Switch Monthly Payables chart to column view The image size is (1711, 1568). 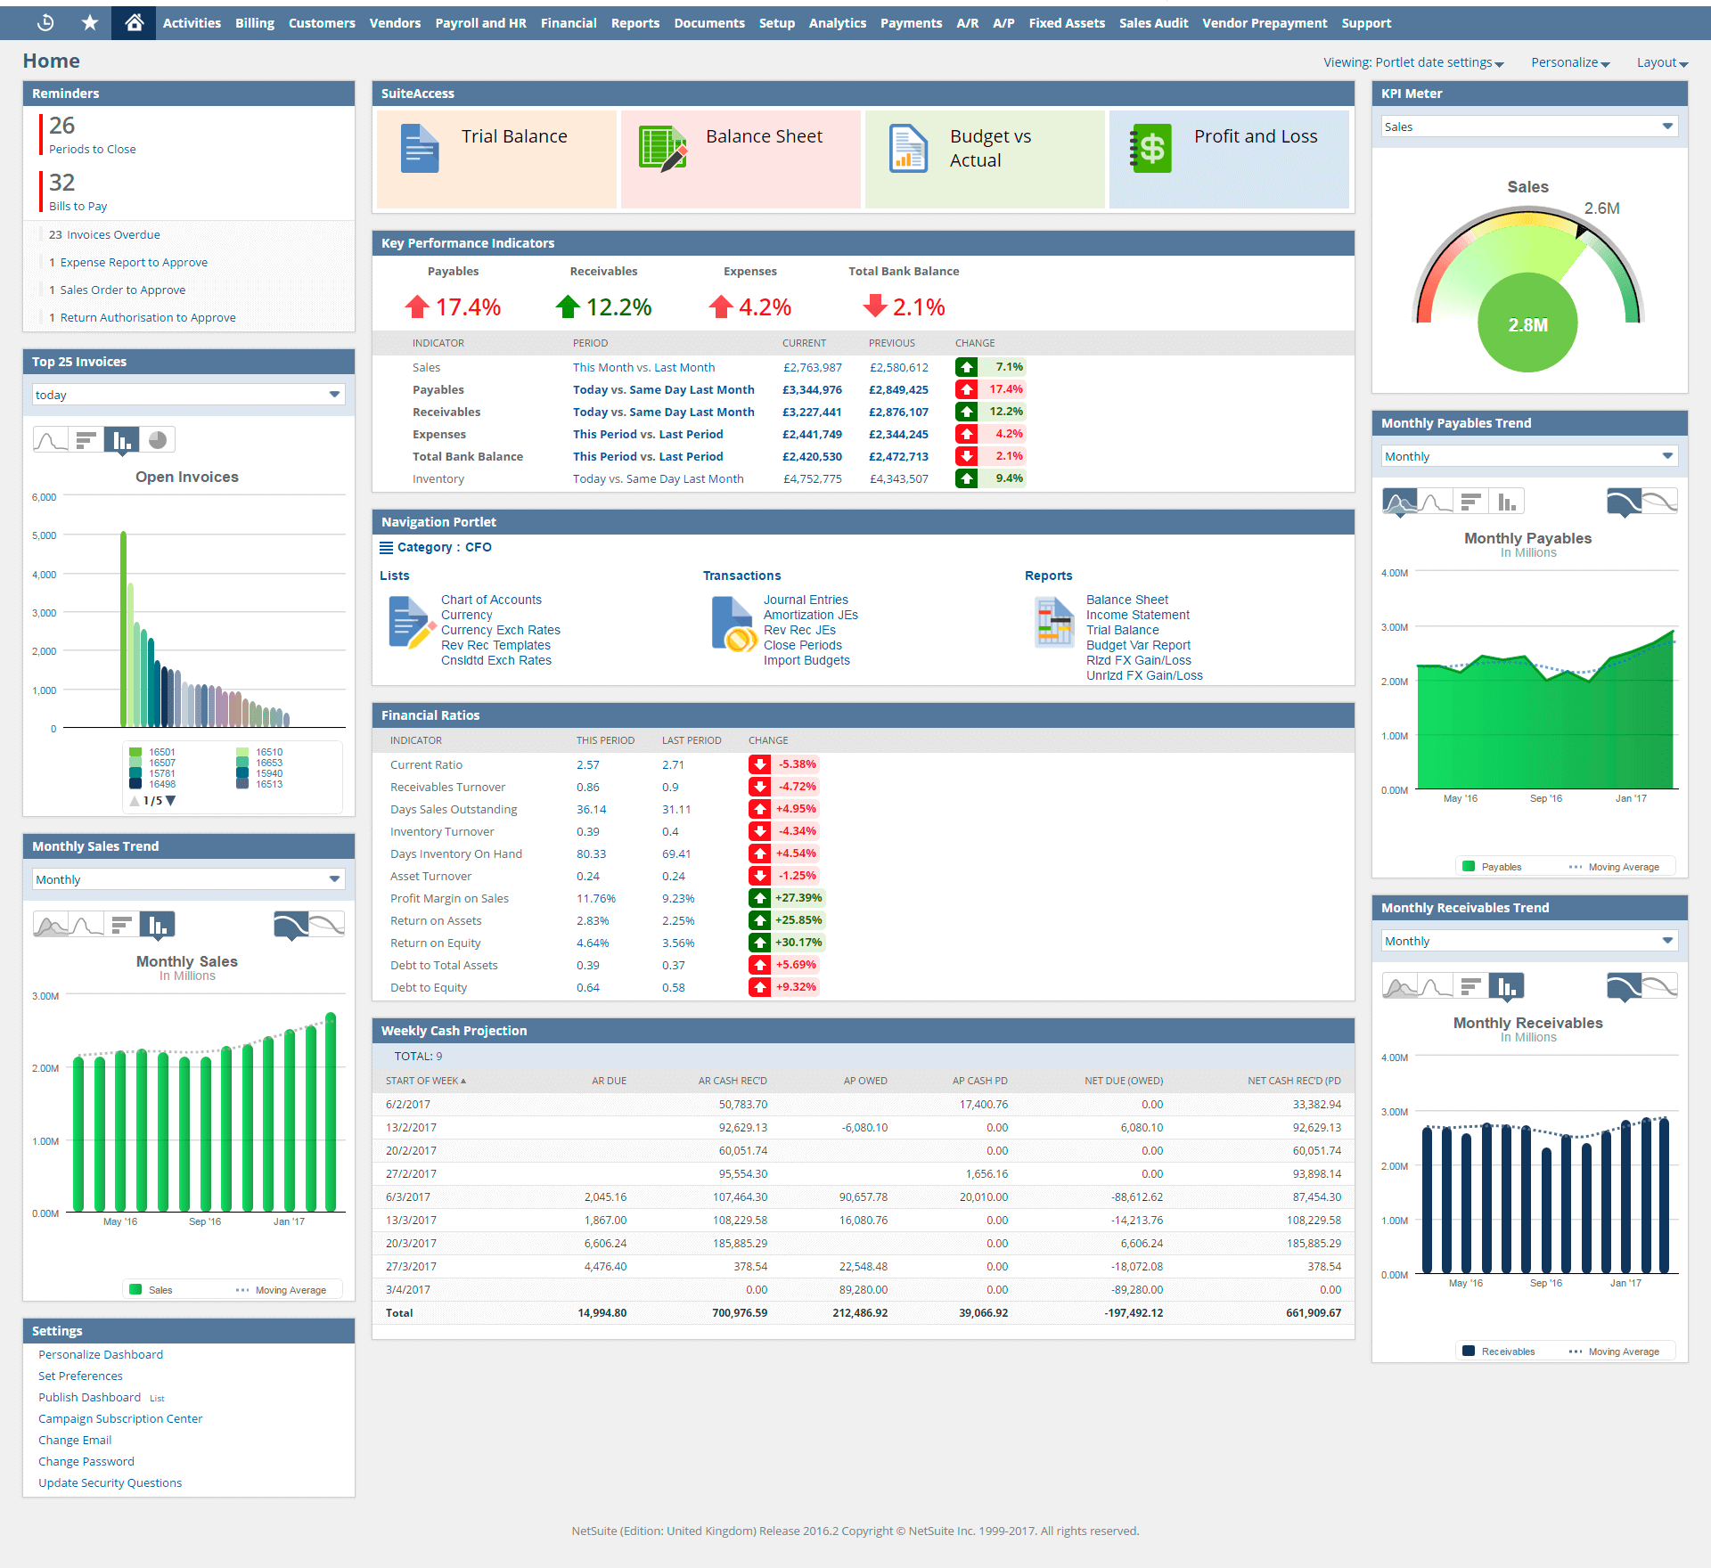1507,502
